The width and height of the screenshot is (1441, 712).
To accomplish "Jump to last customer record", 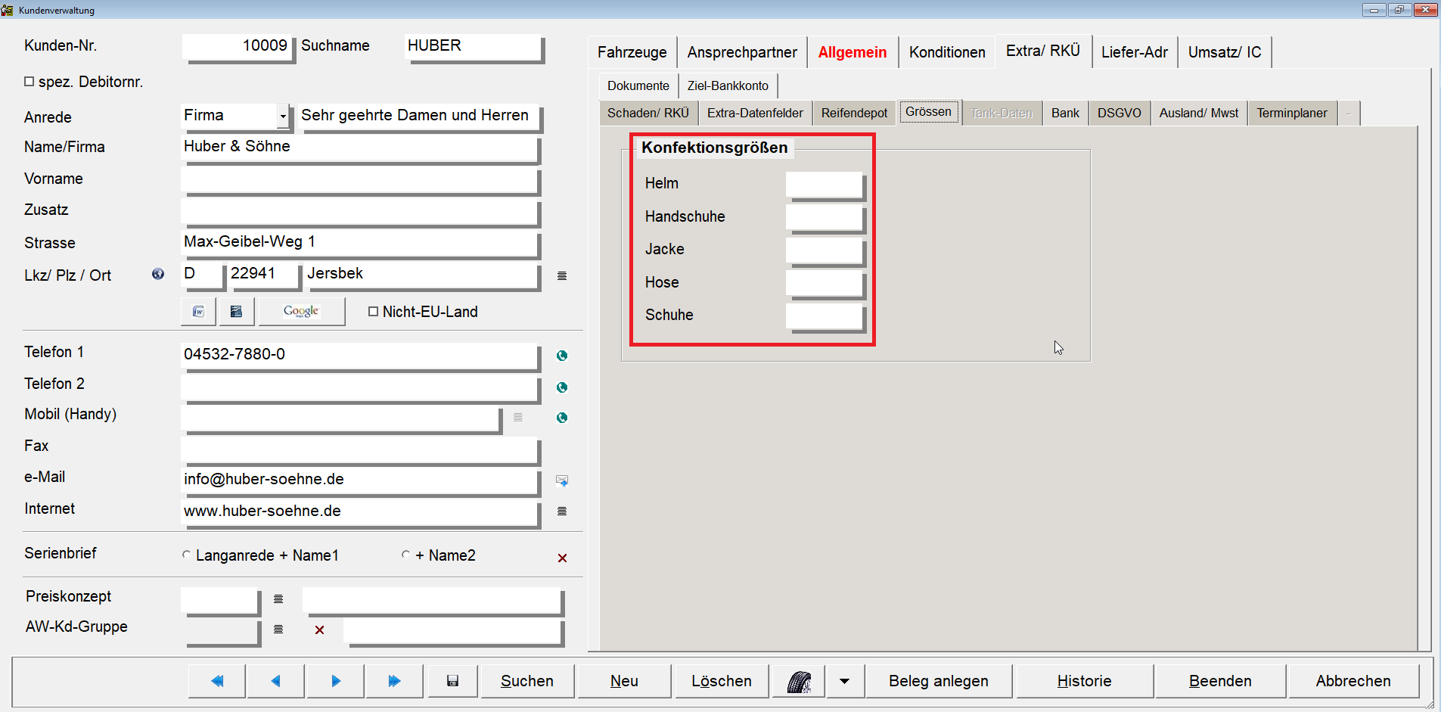I will point(394,681).
